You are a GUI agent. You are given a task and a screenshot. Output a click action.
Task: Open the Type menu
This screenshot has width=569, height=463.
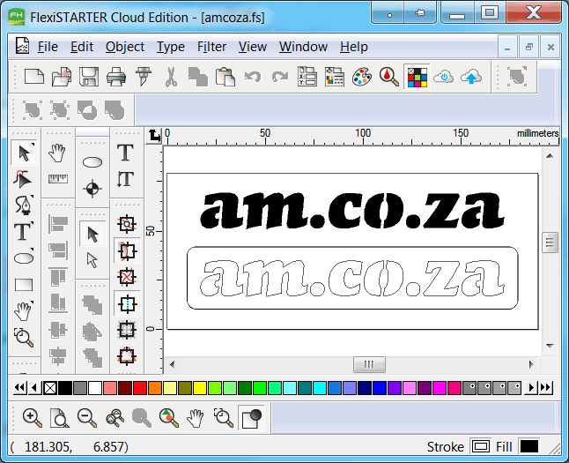171,47
